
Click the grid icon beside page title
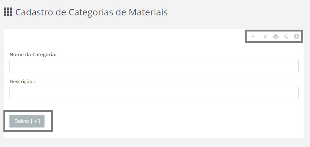(8, 12)
